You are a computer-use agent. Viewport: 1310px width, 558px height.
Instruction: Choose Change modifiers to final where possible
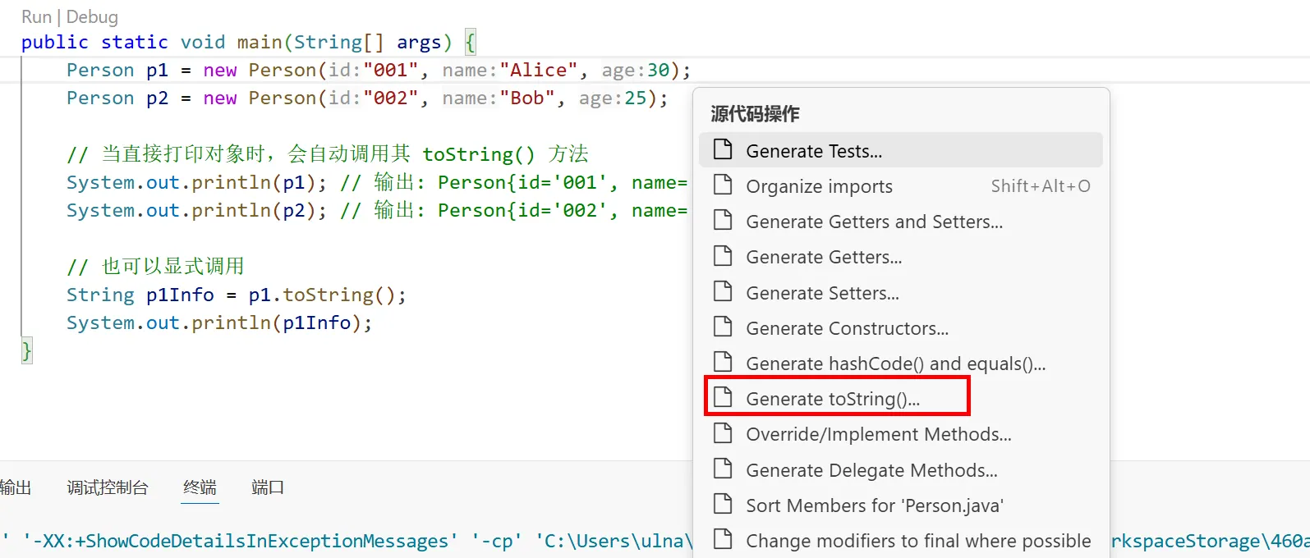coord(918,542)
